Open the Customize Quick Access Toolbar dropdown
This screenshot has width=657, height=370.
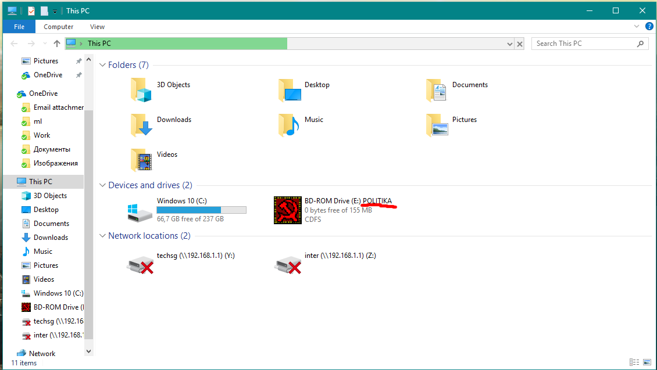(x=55, y=11)
